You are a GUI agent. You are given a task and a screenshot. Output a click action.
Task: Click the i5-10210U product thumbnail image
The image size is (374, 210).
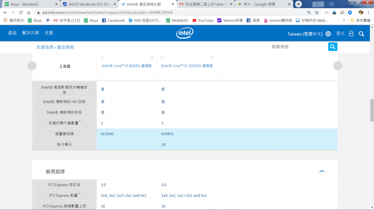(x=163, y=58)
